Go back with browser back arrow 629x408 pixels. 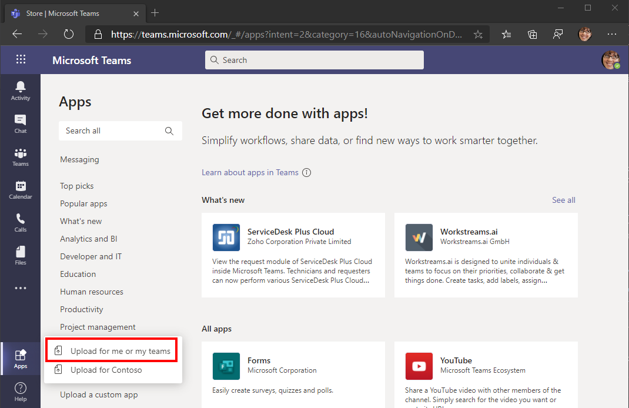pos(17,35)
